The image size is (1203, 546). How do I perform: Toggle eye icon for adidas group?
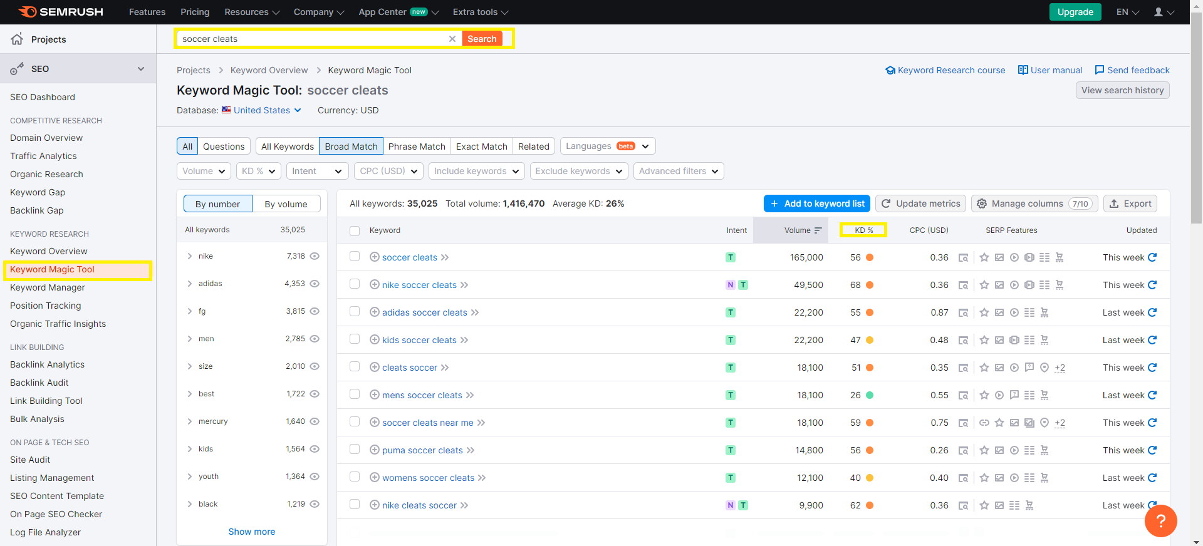point(315,284)
